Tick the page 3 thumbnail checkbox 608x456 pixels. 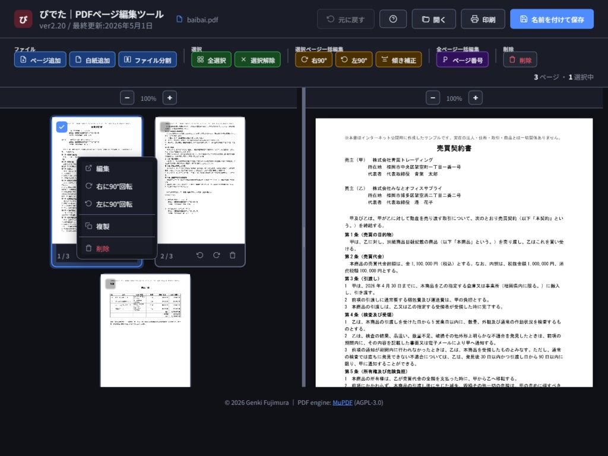(110, 284)
